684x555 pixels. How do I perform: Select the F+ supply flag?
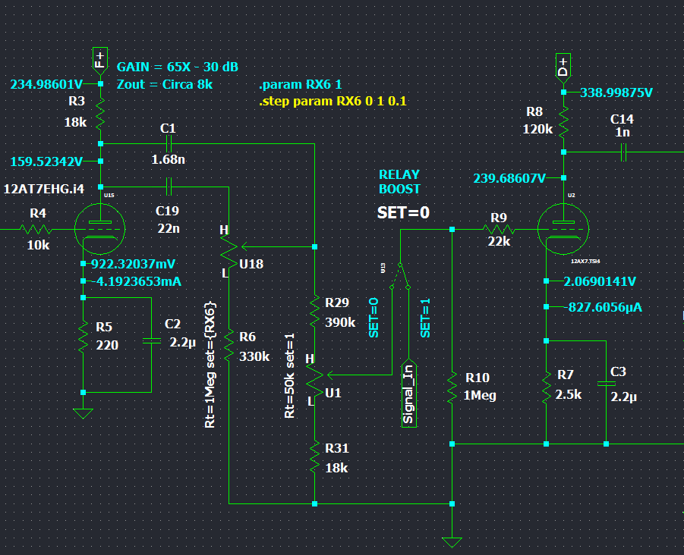100,58
